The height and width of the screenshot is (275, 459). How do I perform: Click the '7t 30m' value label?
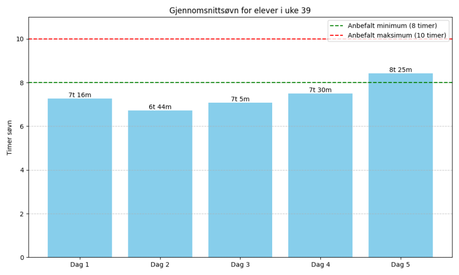click(x=320, y=90)
